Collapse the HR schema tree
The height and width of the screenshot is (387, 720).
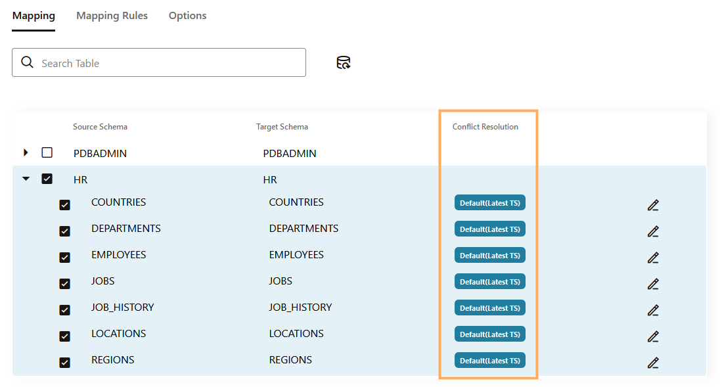26,179
